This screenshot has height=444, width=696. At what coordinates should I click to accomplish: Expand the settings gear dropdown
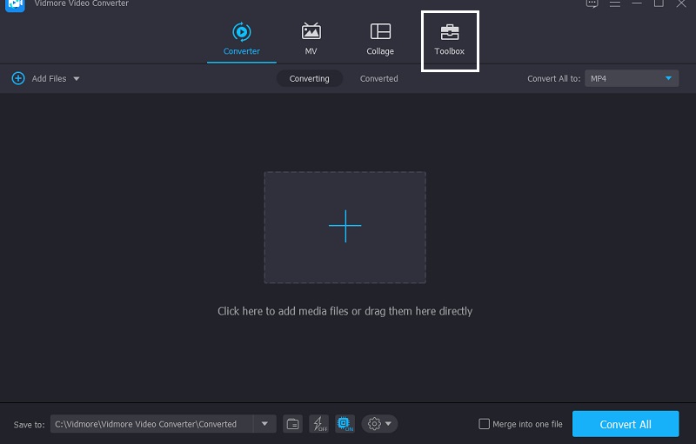click(379, 424)
